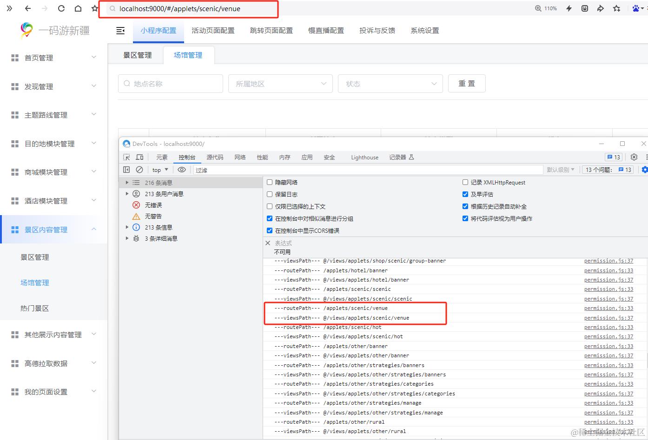Open permission.js:33 link for /applets/scenic/venue
The width and height of the screenshot is (648, 440).
(x=608, y=308)
